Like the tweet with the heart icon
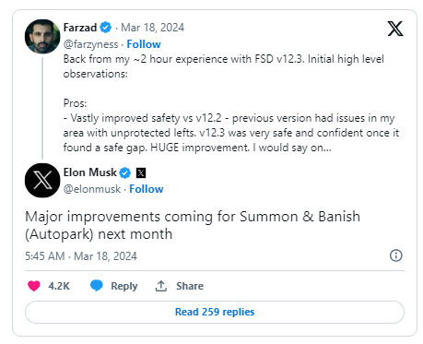The image size is (423, 344). tap(34, 286)
